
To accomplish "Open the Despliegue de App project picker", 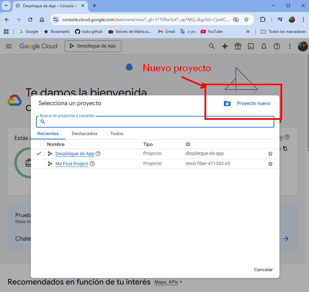I will point(93,46).
